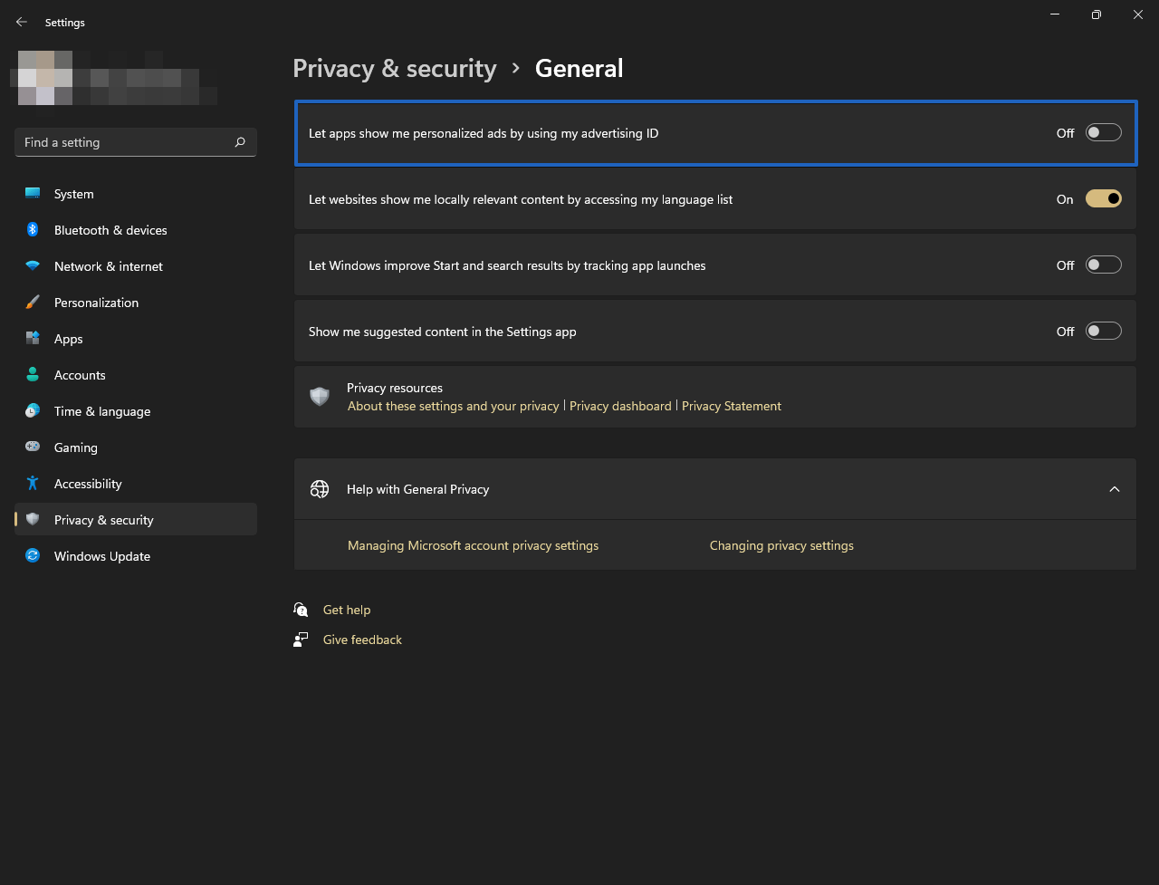Go to Gaming settings
This screenshot has width=1159, height=885.
pyautogui.click(x=136, y=447)
